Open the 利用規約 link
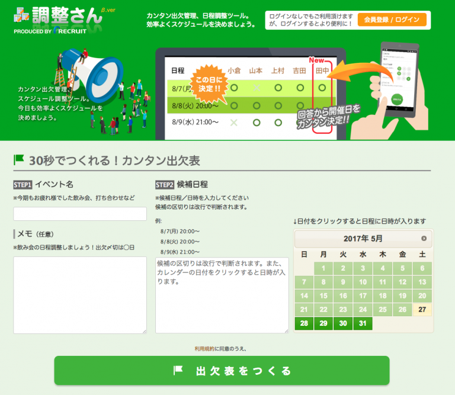This screenshot has height=395, width=455. coord(204,349)
